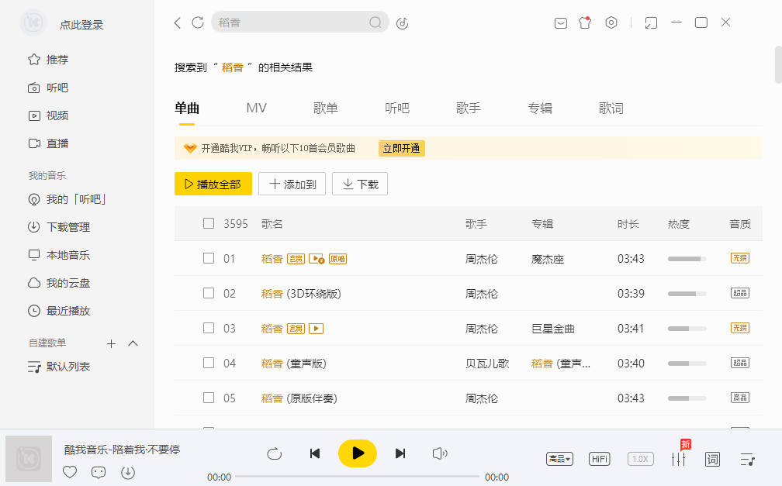
Task: Switch to mini mode icon
Action: [651, 23]
